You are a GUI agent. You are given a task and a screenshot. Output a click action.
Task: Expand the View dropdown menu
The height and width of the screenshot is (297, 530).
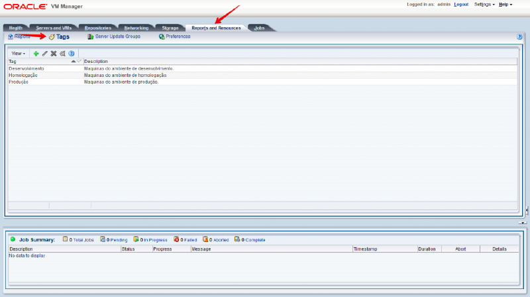[x=18, y=53]
